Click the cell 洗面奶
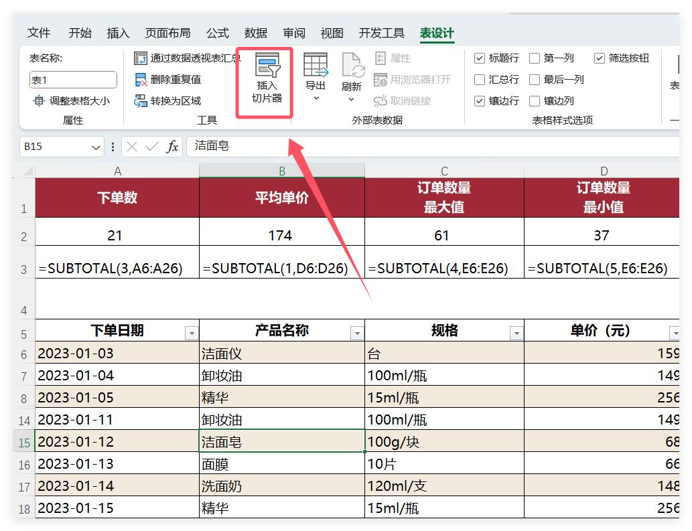692x531 pixels. tap(282, 485)
